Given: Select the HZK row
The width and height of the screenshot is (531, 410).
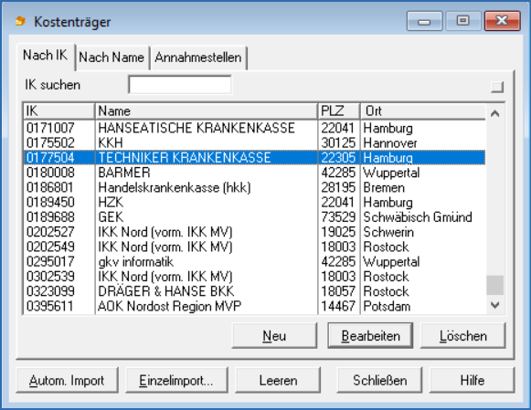Looking at the screenshot, I should [x=254, y=203].
